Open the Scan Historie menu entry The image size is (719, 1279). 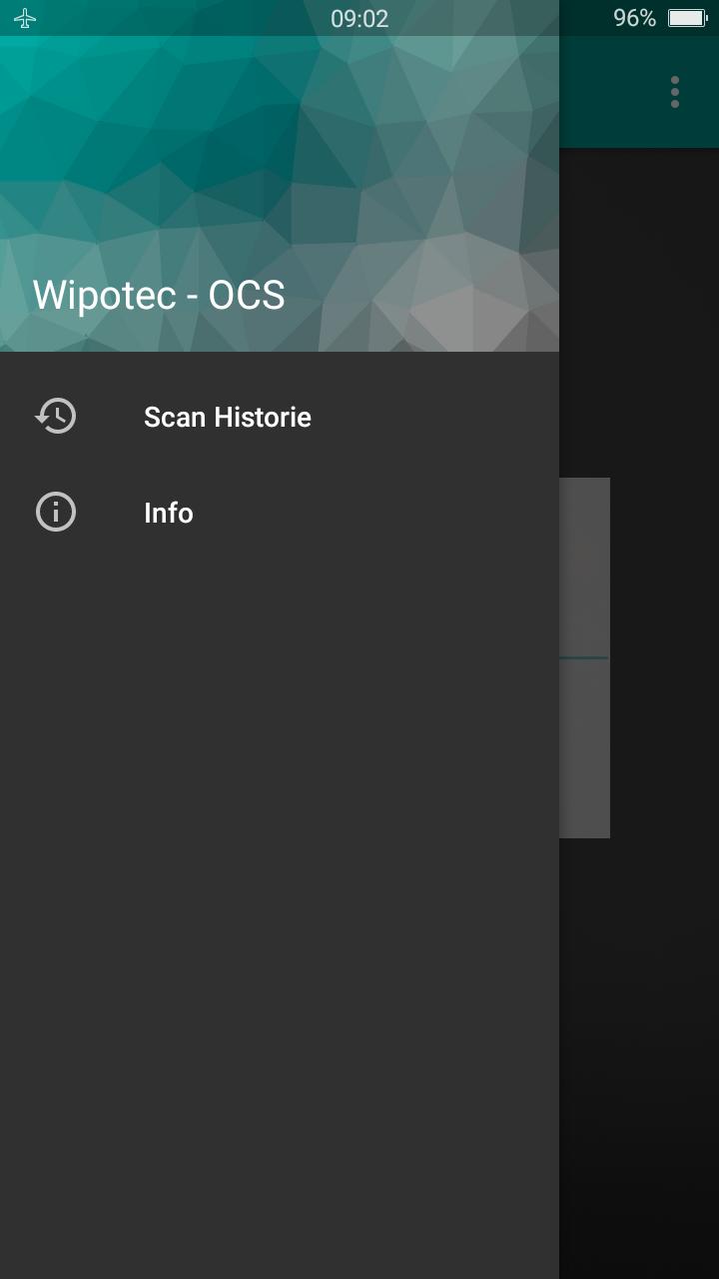point(280,417)
